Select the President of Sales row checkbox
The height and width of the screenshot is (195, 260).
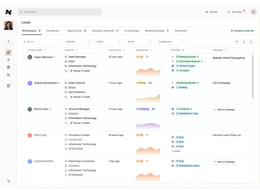coord(24,135)
